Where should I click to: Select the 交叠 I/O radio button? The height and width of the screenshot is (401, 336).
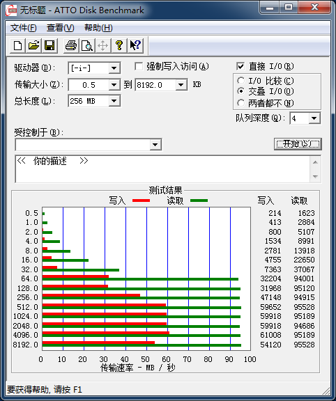240,91
